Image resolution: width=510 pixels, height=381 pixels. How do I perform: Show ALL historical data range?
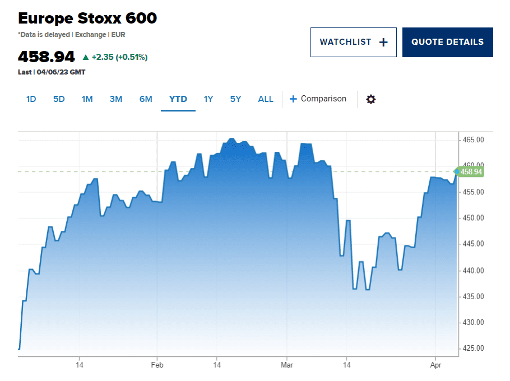click(x=266, y=99)
